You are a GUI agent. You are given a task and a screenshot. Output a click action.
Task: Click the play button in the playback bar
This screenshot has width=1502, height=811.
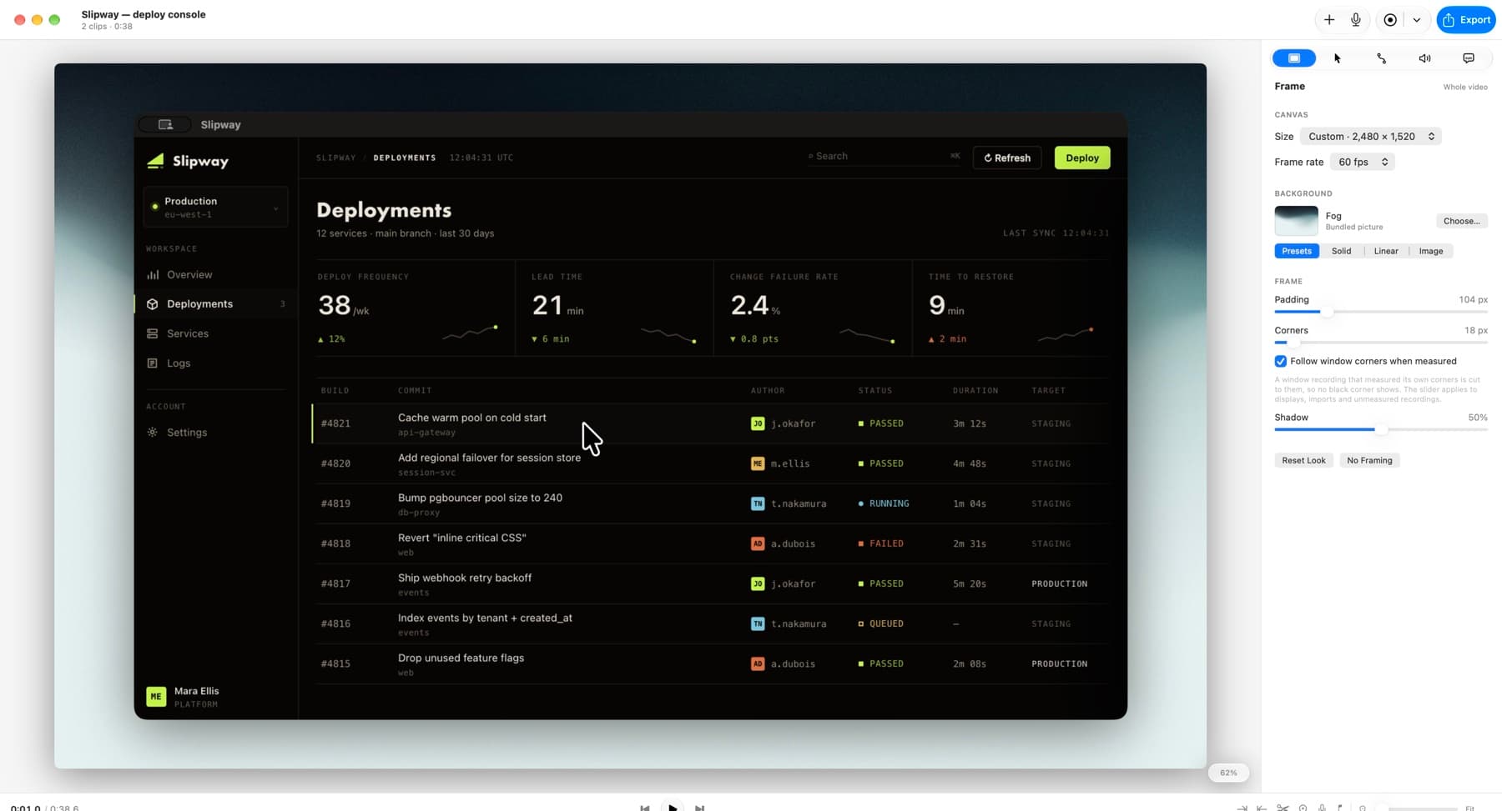[673, 808]
